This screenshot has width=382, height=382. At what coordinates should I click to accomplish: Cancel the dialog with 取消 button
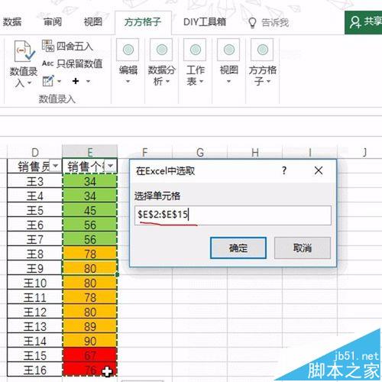click(x=303, y=248)
